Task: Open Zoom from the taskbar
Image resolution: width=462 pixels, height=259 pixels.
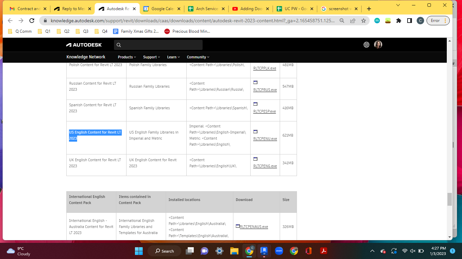Action: coord(279,251)
